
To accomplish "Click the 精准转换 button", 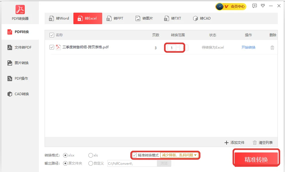I will 256,159.
